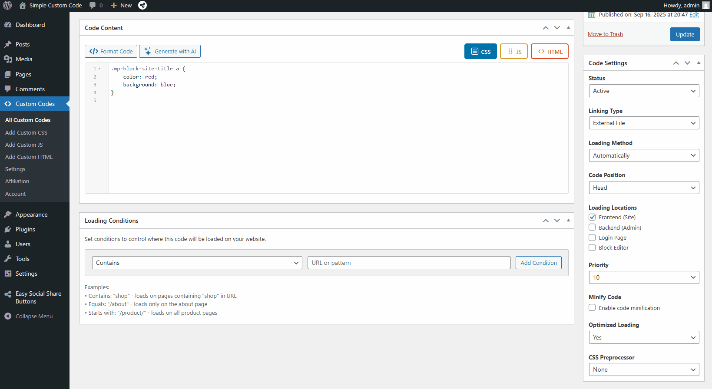Image resolution: width=712 pixels, height=389 pixels.
Task: Enable the Block Editor loading location
Action: coord(592,247)
